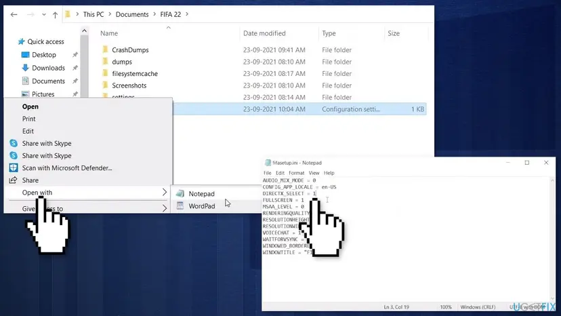Sort files by the Size column header
Image resolution: width=561 pixels, height=316 pixels.
(394, 33)
